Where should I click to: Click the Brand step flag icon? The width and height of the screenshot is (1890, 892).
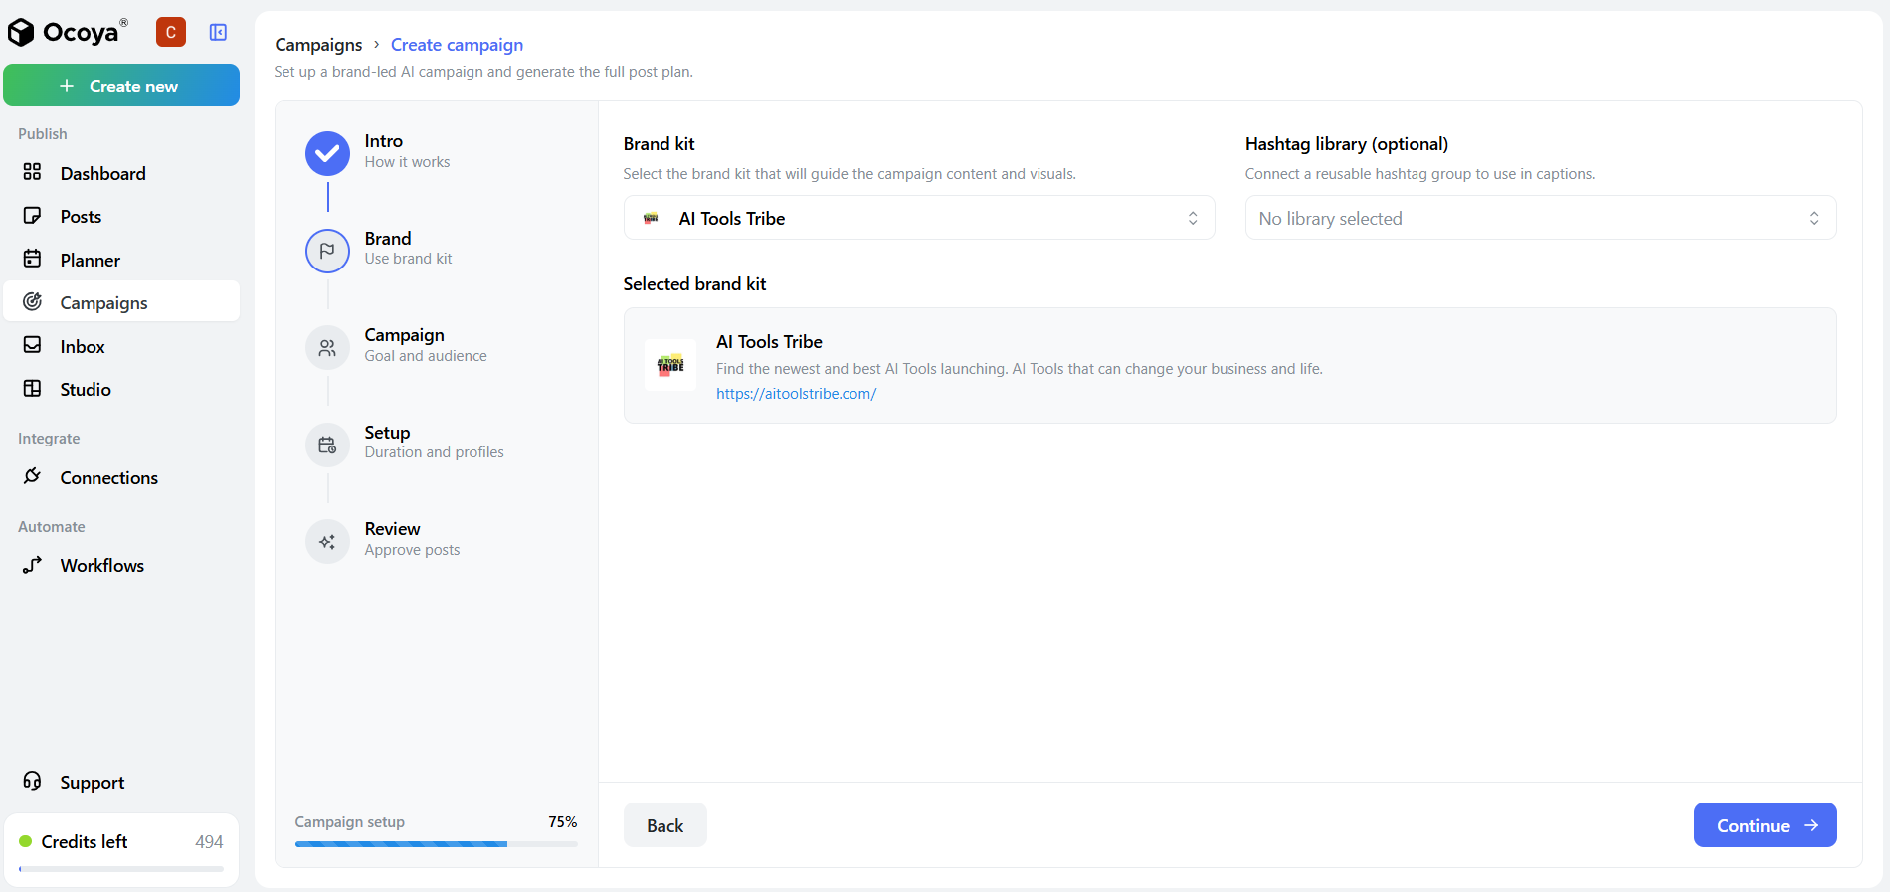(327, 251)
